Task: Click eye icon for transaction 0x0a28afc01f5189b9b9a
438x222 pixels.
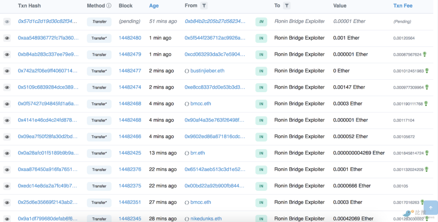Action: click(7, 153)
